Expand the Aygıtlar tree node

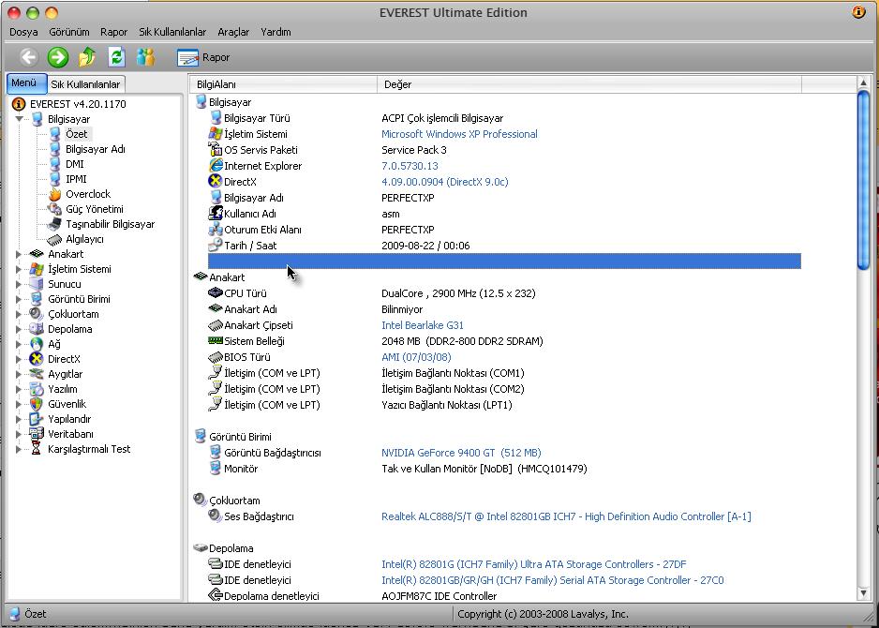(19, 374)
